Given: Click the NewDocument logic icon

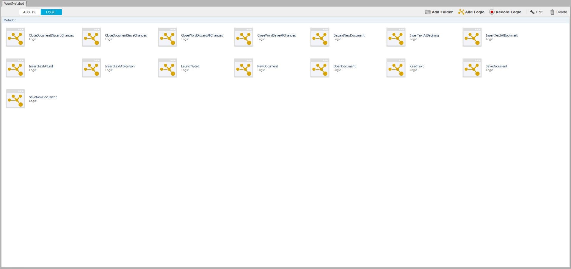Looking at the screenshot, I should 244,68.
